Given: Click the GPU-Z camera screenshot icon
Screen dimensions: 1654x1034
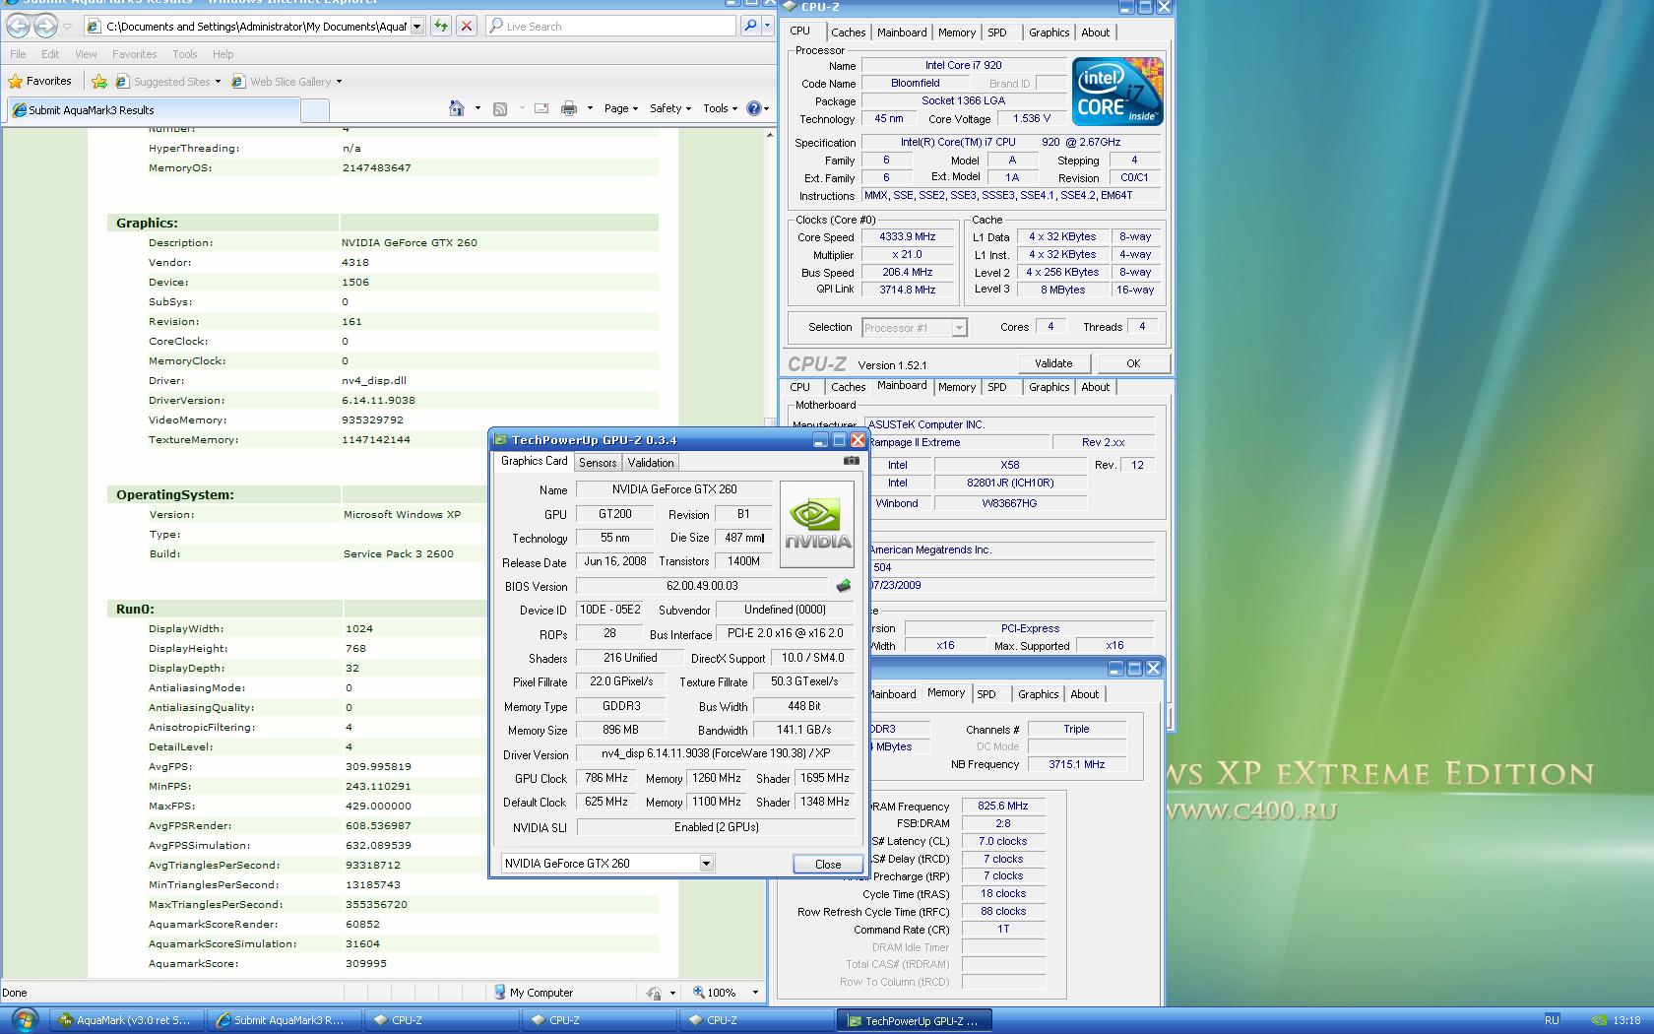Looking at the screenshot, I should coord(852,461).
